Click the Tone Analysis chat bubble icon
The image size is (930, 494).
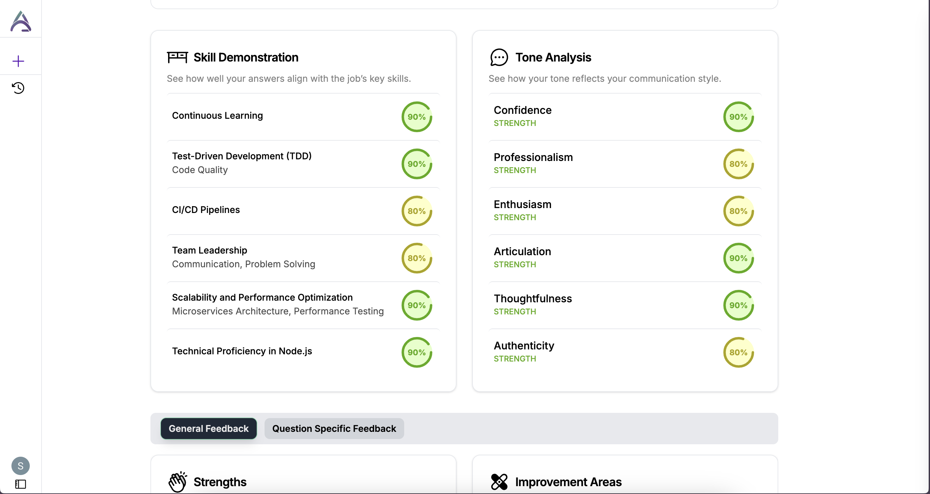(499, 58)
